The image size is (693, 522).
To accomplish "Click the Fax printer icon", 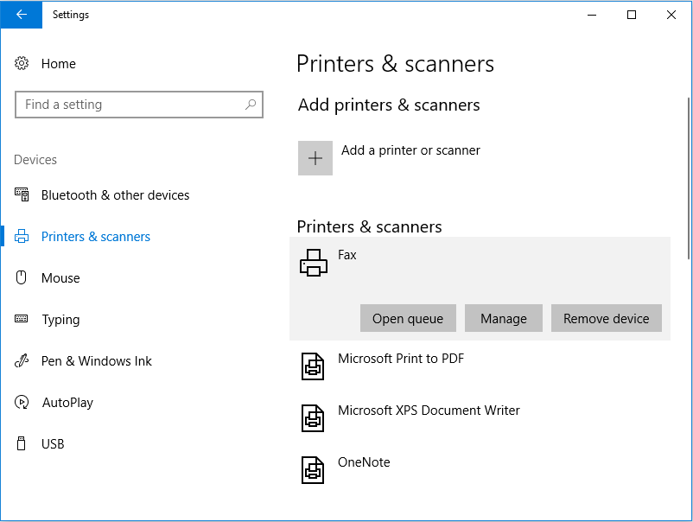I will pos(313,262).
